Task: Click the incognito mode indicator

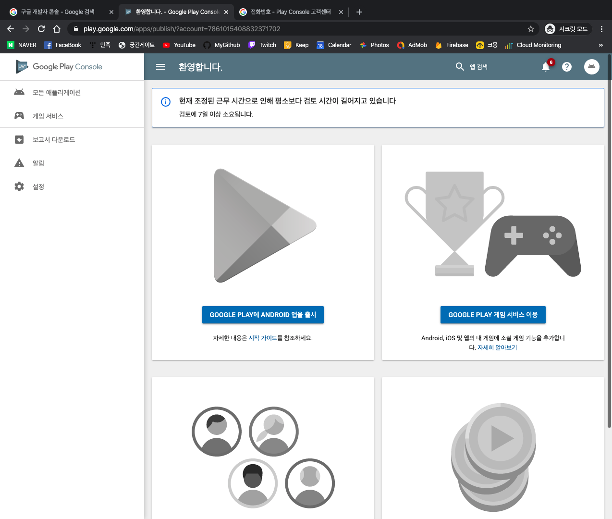Action: point(567,29)
